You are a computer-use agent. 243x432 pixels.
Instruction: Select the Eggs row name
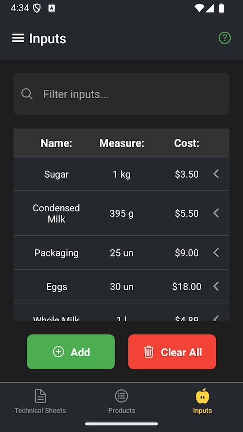pyautogui.click(x=56, y=287)
